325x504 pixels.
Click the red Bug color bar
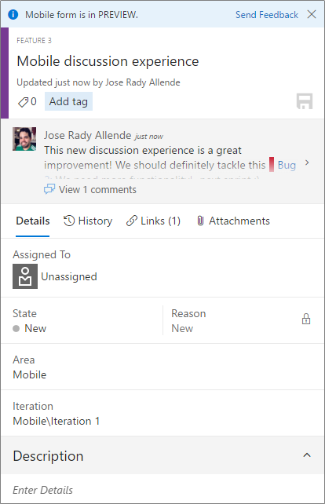(272, 165)
